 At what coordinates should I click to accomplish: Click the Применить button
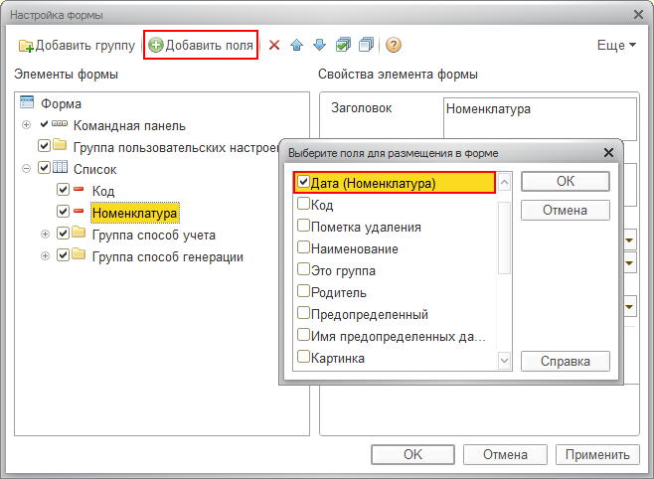[x=597, y=454]
